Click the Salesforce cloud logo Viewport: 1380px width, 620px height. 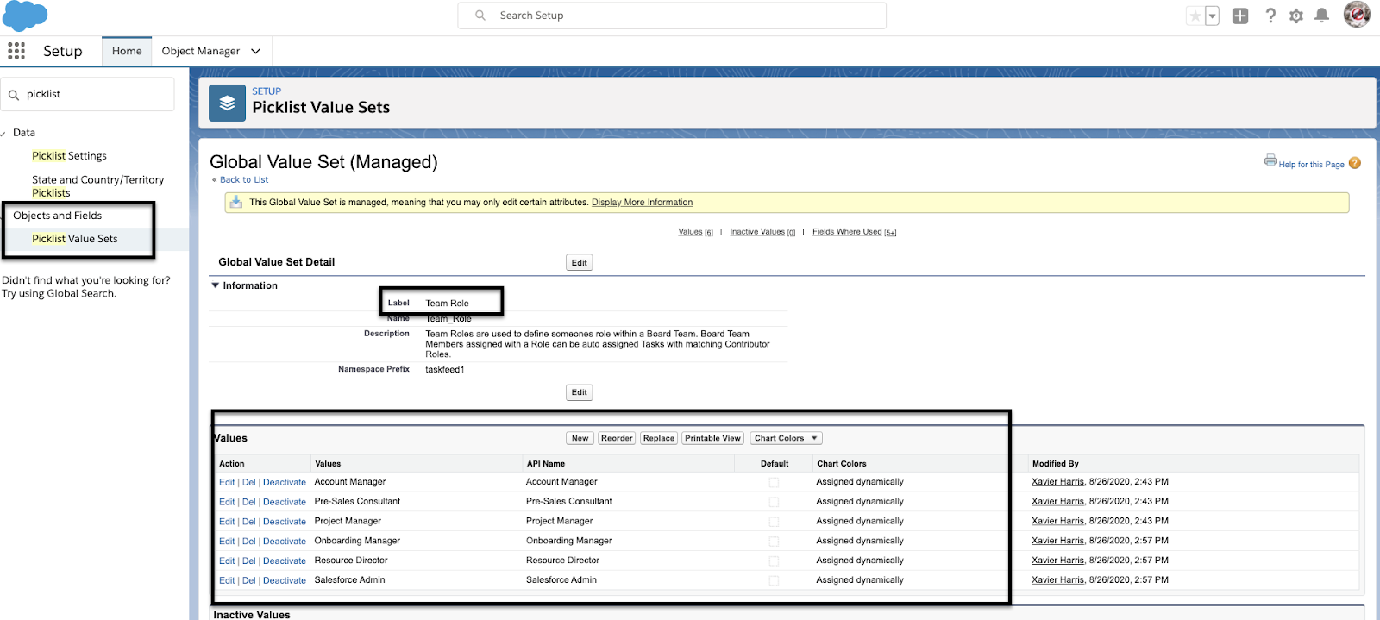(x=25, y=16)
